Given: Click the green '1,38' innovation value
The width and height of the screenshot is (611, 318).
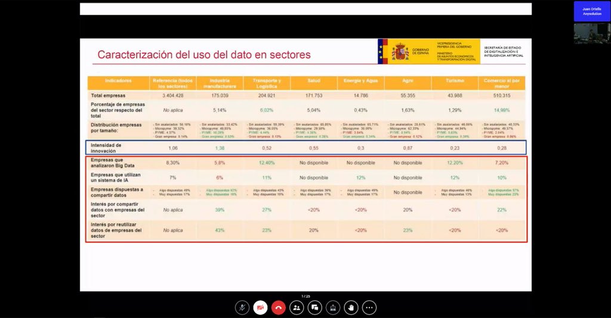Looking at the screenshot, I should [x=220, y=148].
